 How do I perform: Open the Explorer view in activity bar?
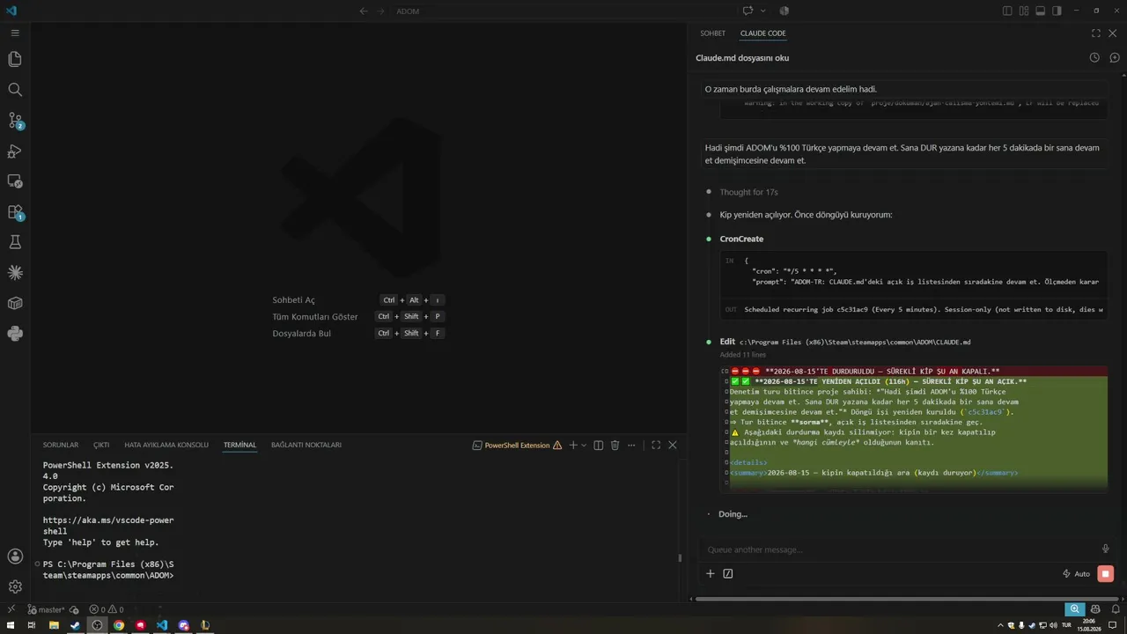(15, 59)
